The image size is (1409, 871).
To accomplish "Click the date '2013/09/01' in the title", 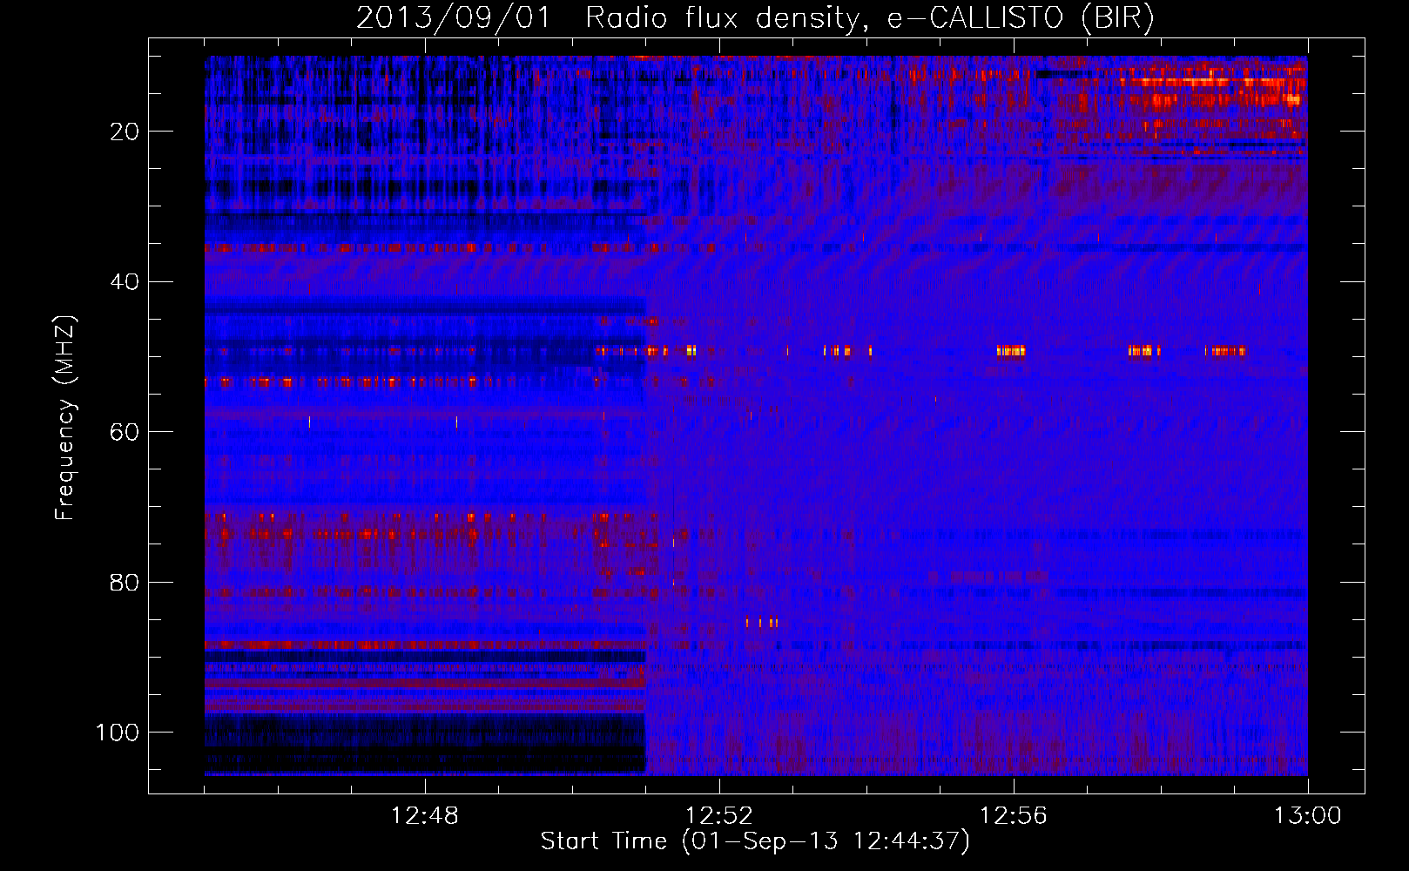I will [x=453, y=18].
